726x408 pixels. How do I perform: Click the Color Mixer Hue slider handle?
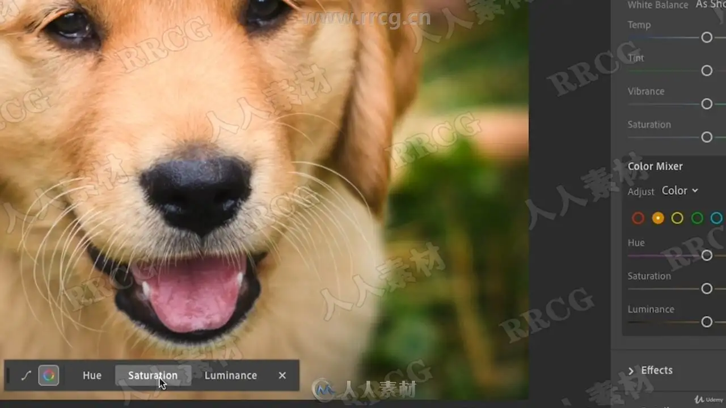(x=707, y=256)
